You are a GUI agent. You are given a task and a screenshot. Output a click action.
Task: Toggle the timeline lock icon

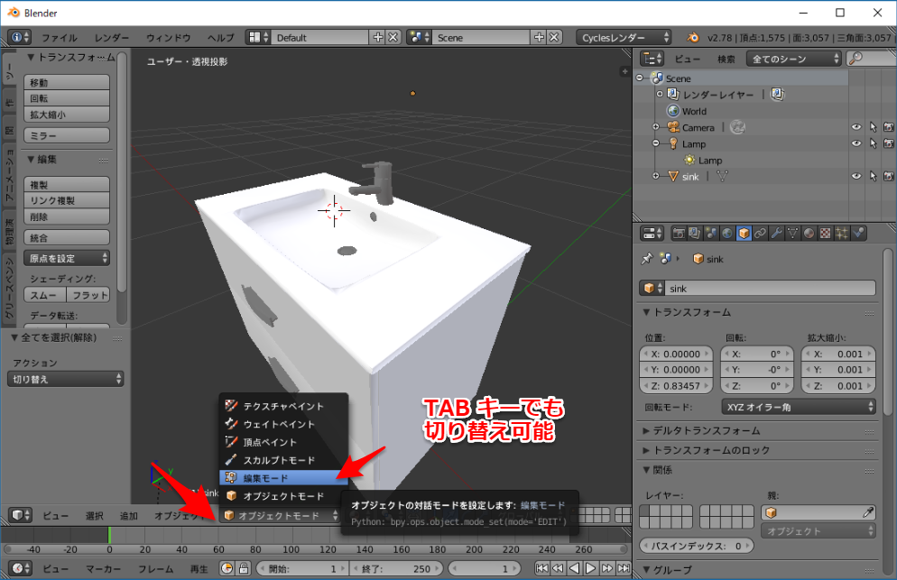pyautogui.click(x=244, y=568)
